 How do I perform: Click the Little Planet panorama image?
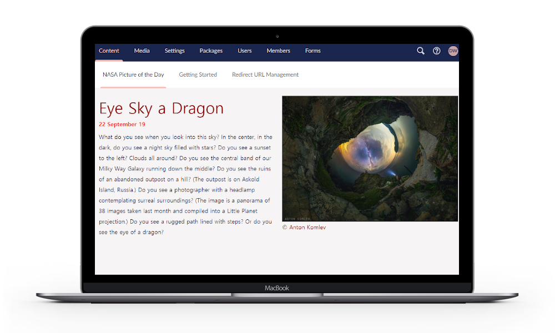(370, 158)
